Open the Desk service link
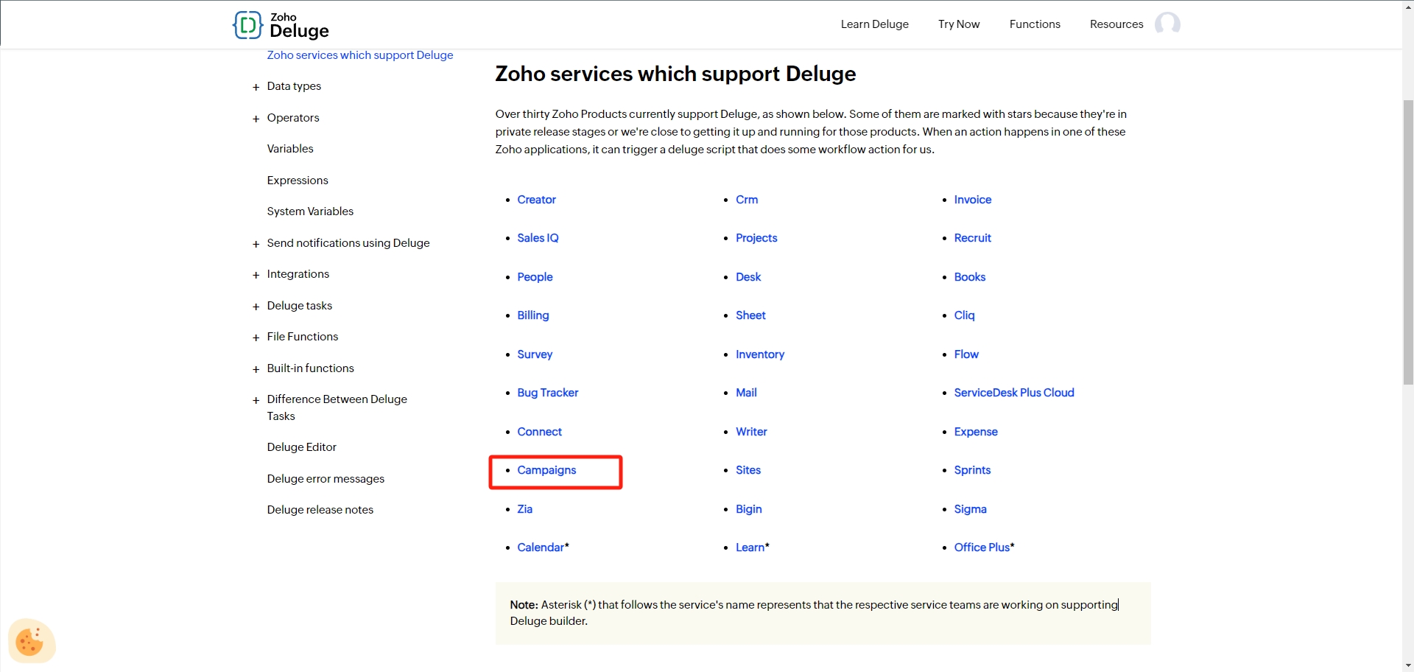This screenshot has height=672, width=1414. (748, 277)
